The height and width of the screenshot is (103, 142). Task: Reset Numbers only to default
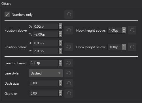pos(69,14)
